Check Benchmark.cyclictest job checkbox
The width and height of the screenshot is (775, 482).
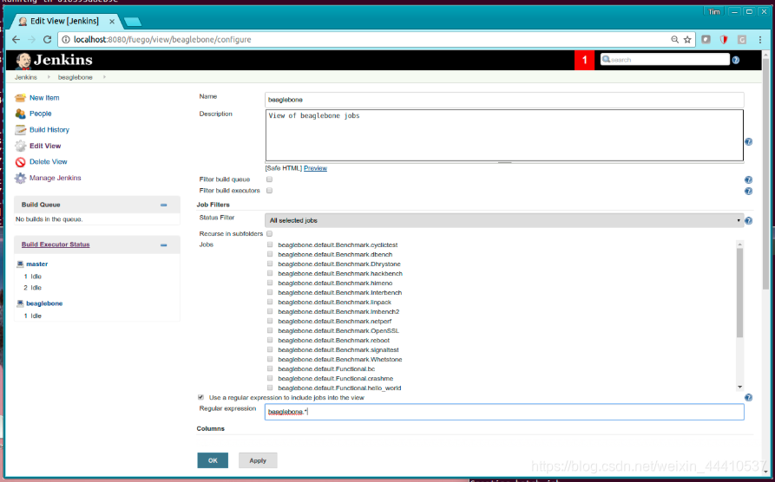tap(270, 244)
